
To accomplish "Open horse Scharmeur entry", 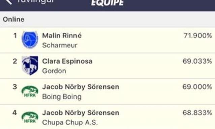I will pos(60,45).
